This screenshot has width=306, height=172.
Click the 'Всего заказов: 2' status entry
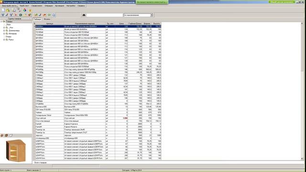tap(34, 171)
